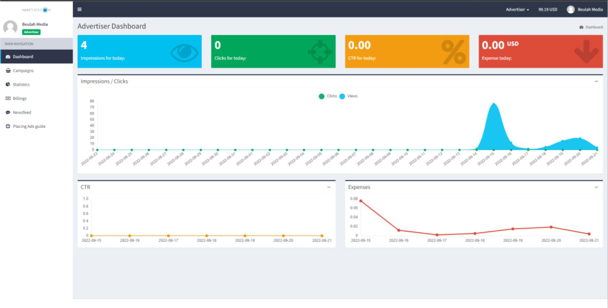Click the site logo at top left
This screenshot has width=608, height=308.
pyautogui.click(x=36, y=10)
